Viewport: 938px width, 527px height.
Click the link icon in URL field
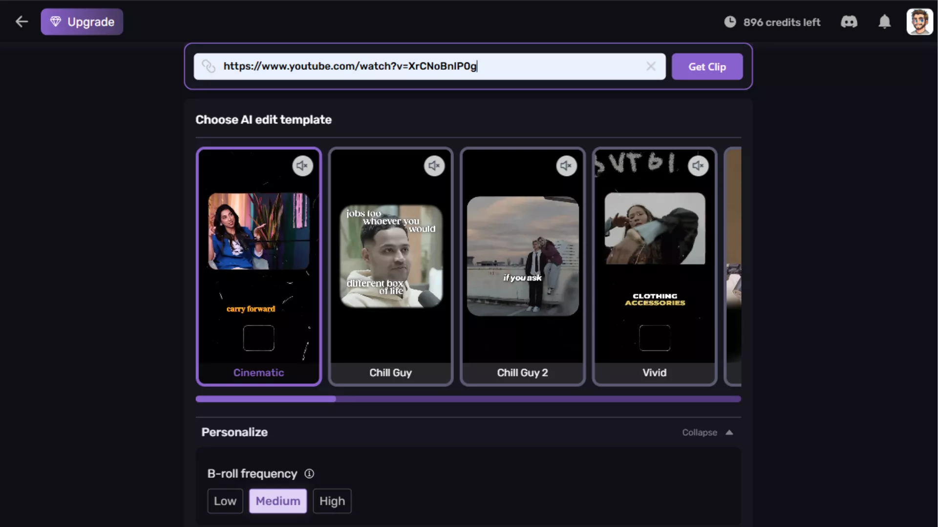click(209, 66)
